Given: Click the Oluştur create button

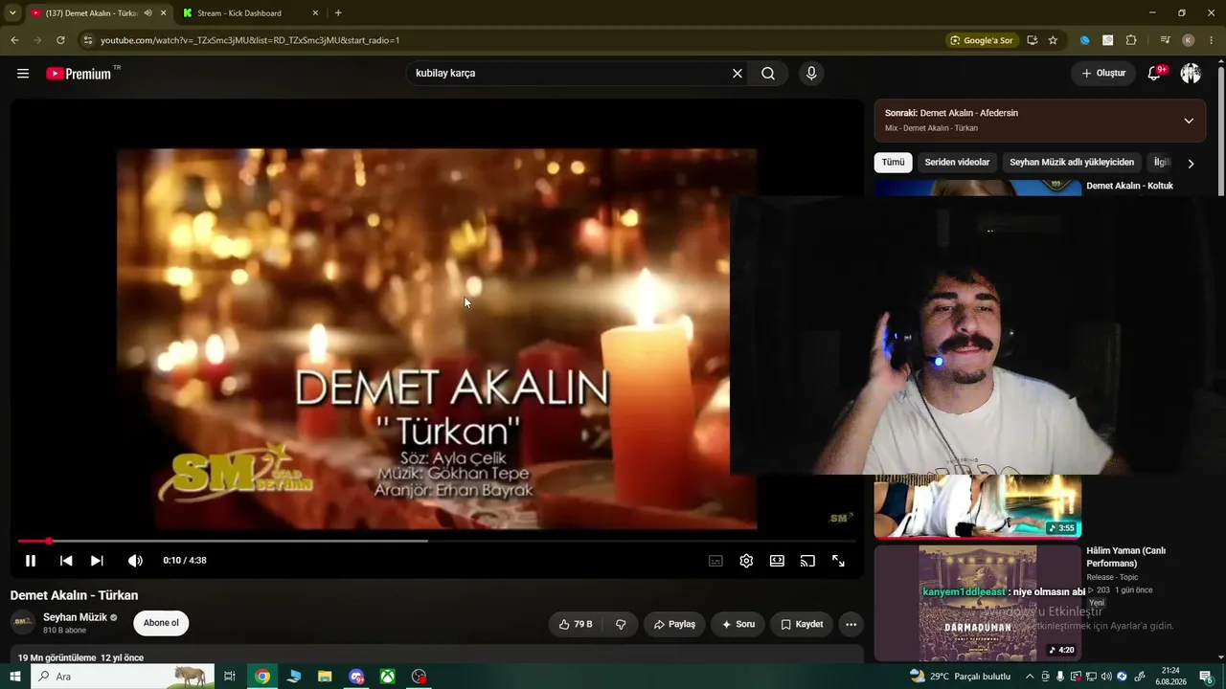Looking at the screenshot, I should [x=1103, y=74].
